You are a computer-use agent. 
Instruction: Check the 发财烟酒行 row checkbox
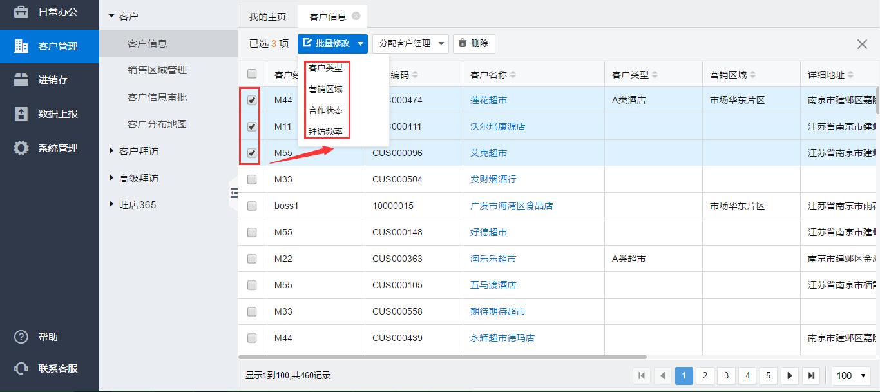[x=252, y=179]
